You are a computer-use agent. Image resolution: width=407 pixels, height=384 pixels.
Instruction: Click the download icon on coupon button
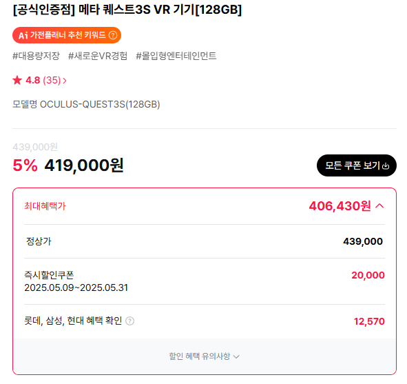click(386, 165)
